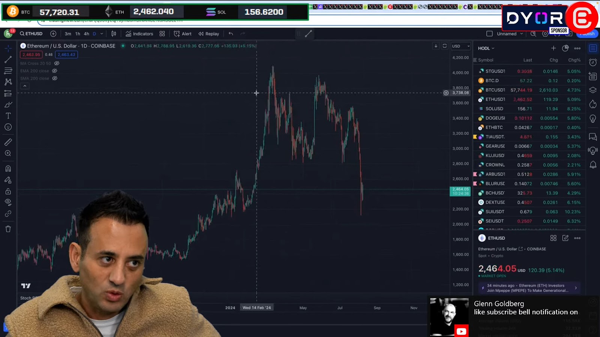Toggle magnet mode in drawing toolbar
Image resolution: width=600 pixels, height=337 pixels.
[x=8, y=168]
